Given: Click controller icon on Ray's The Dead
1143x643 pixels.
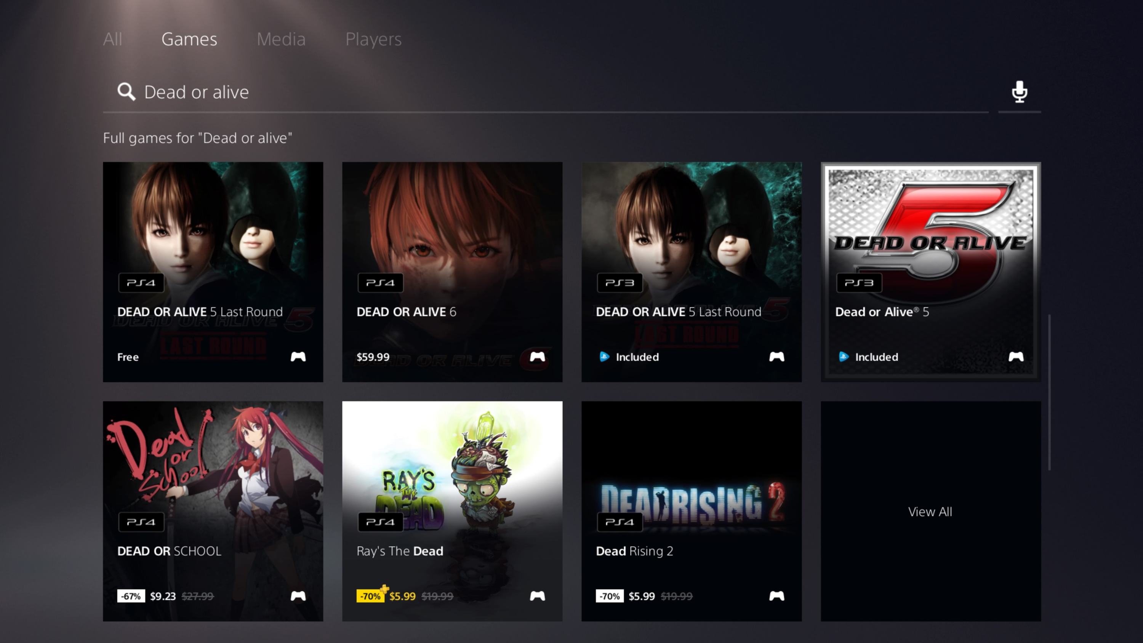Looking at the screenshot, I should (x=537, y=596).
